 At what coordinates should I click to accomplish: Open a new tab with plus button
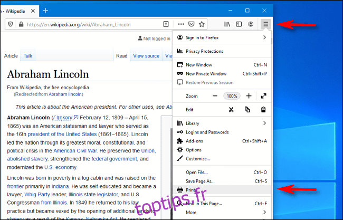click(45, 11)
